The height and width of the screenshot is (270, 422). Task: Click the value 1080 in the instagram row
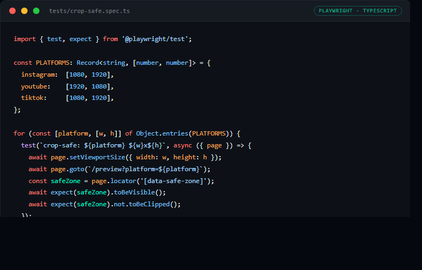[x=77, y=75]
